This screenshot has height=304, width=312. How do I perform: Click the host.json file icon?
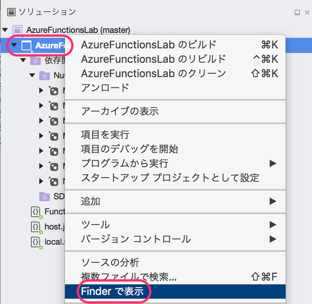pos(36,227)
